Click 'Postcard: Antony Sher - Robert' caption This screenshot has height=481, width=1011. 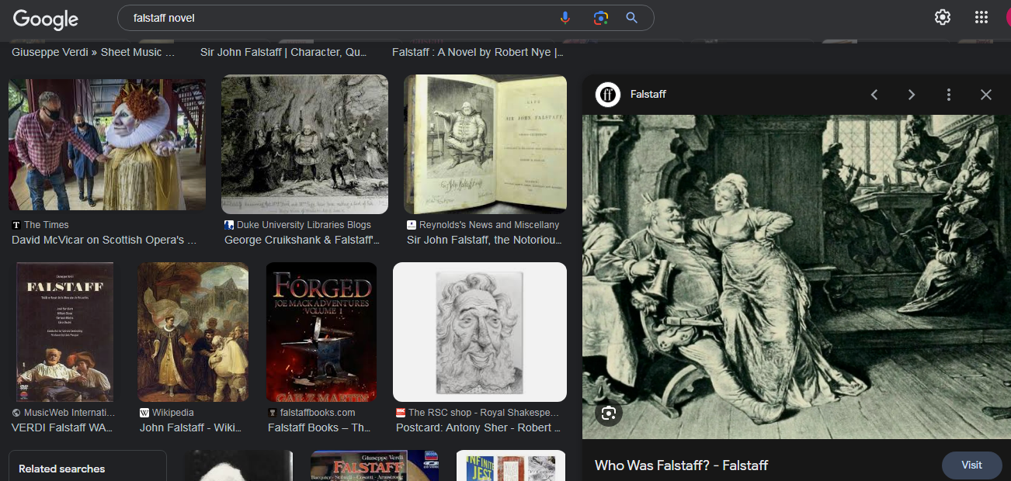478,427
